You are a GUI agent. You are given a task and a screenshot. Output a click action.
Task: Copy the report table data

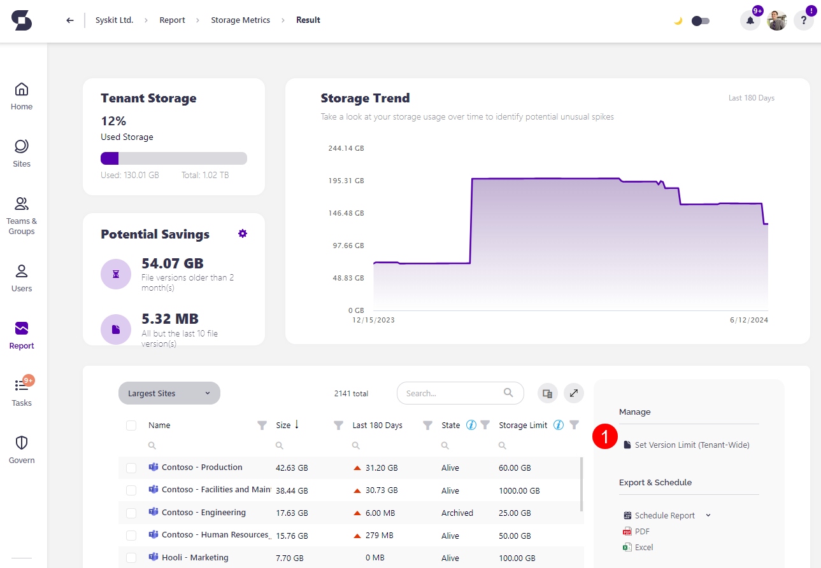pos(547,393)
